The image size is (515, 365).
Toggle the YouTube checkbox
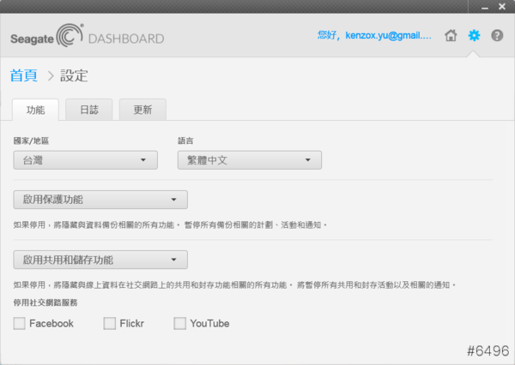click(x=179, y=323)
